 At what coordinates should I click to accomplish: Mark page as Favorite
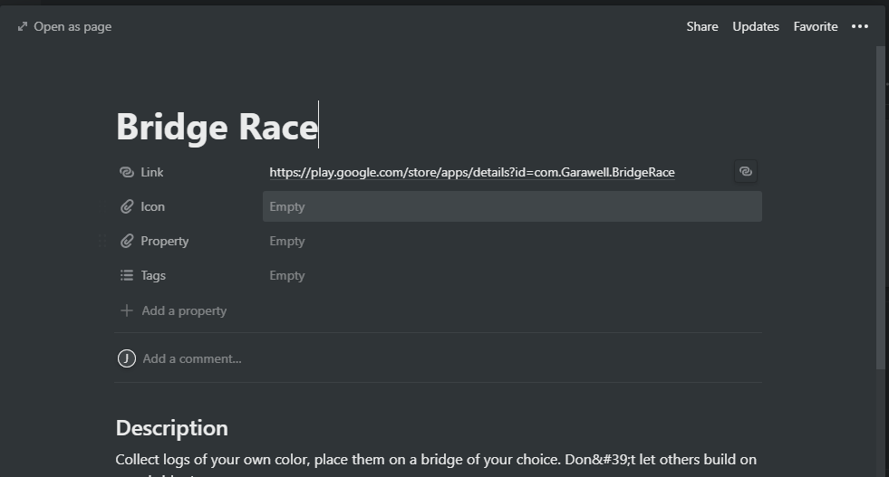click(816, 26)
